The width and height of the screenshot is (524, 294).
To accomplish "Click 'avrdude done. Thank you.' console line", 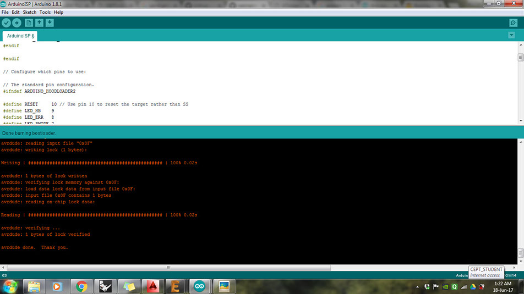I will point(35,247).
